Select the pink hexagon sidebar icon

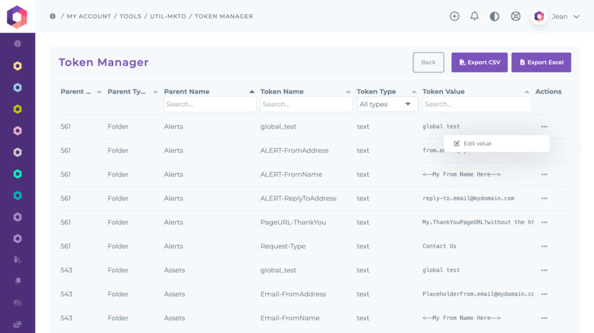17,130
